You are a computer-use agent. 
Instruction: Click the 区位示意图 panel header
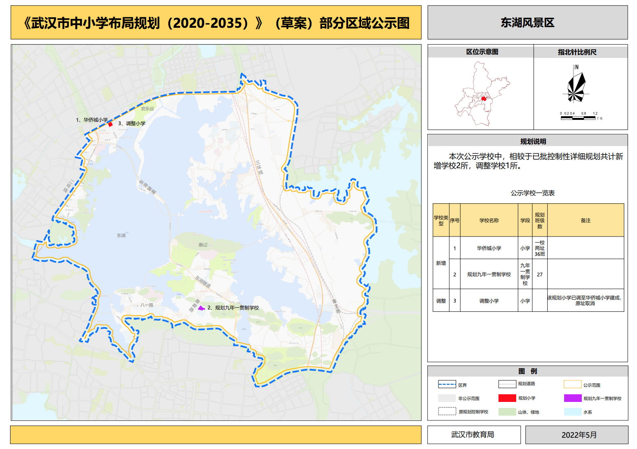tap(482, 52)
